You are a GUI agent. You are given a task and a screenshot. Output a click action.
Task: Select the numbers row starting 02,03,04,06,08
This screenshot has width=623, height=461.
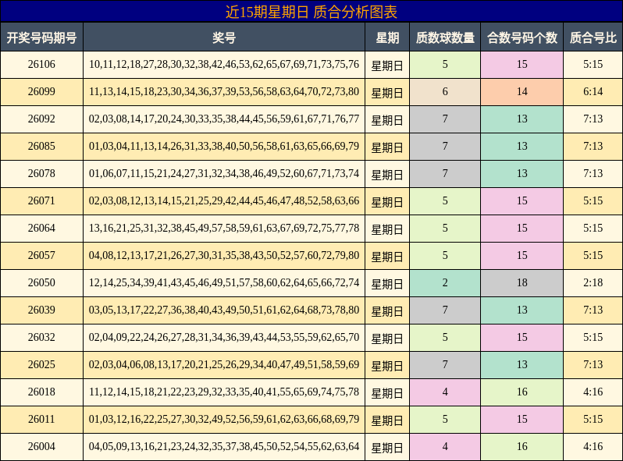[x=224, y=364]
